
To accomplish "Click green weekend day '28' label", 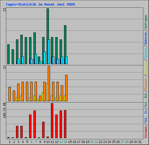I will (x=127, y=142).
